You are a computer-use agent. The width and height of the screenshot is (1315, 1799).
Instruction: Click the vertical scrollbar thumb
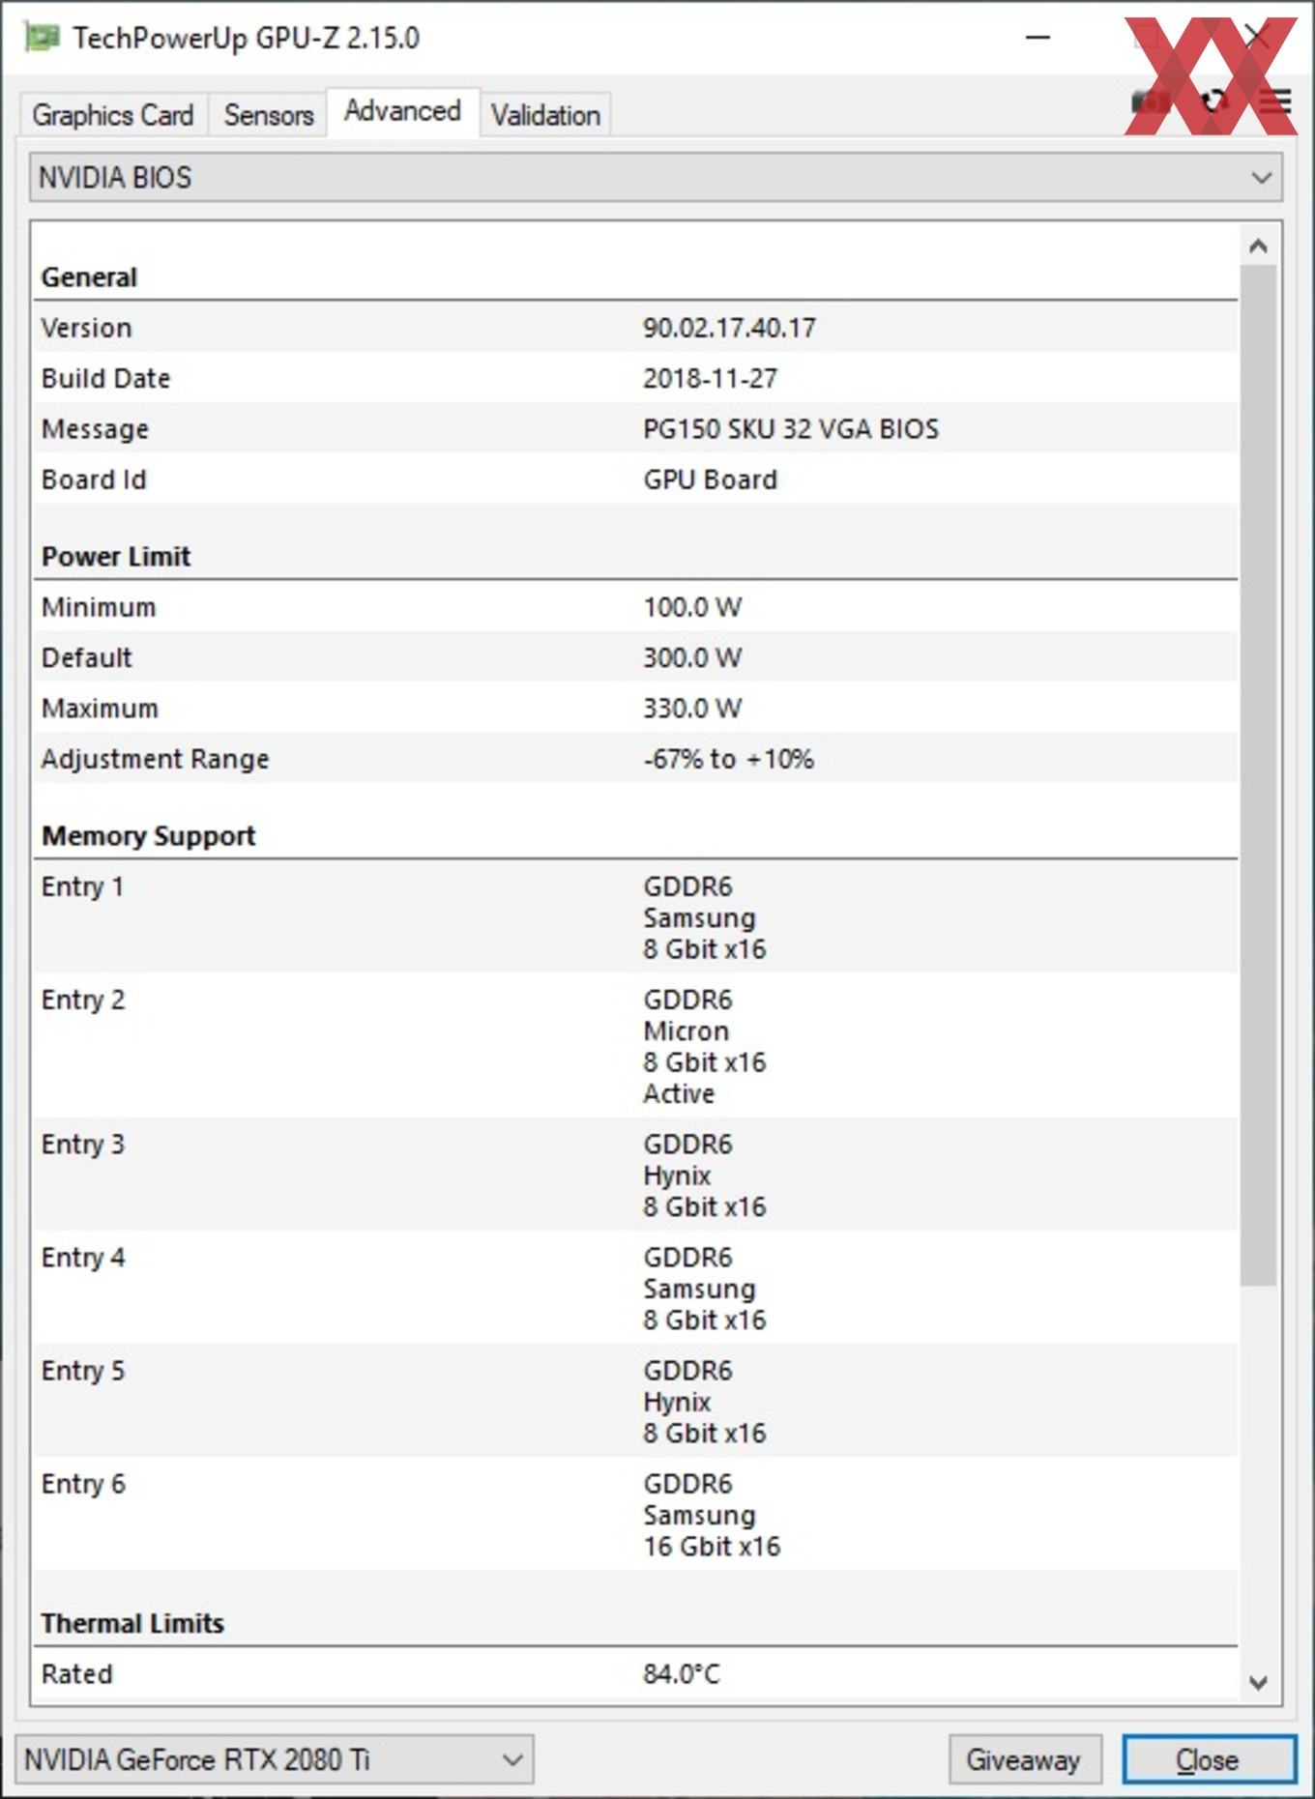point(1258,775)
